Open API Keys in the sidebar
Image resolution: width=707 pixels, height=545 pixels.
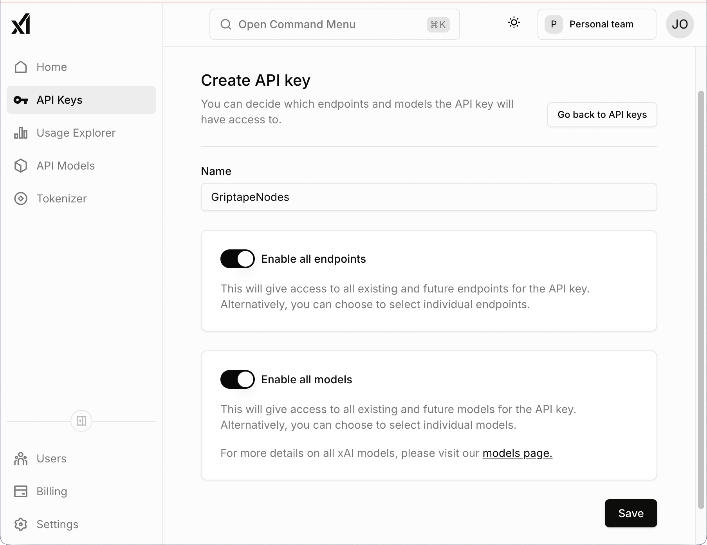(81, 100)
